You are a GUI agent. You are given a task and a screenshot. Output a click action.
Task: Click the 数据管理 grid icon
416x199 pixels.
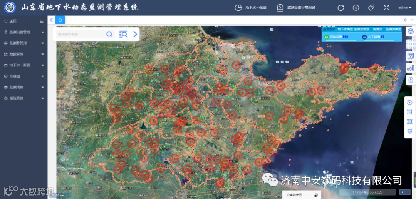6,54
